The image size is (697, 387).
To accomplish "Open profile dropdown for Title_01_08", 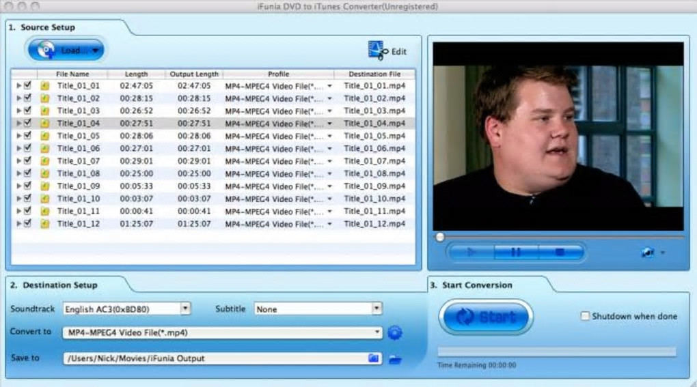I will tap(329, 174).
